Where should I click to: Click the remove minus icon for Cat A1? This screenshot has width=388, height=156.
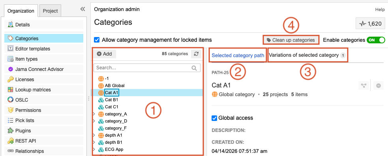379,85
